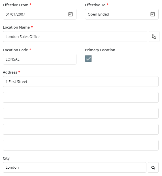The image size is (162, 176).
Task: Click the fourth address line field
Action: 81,129
